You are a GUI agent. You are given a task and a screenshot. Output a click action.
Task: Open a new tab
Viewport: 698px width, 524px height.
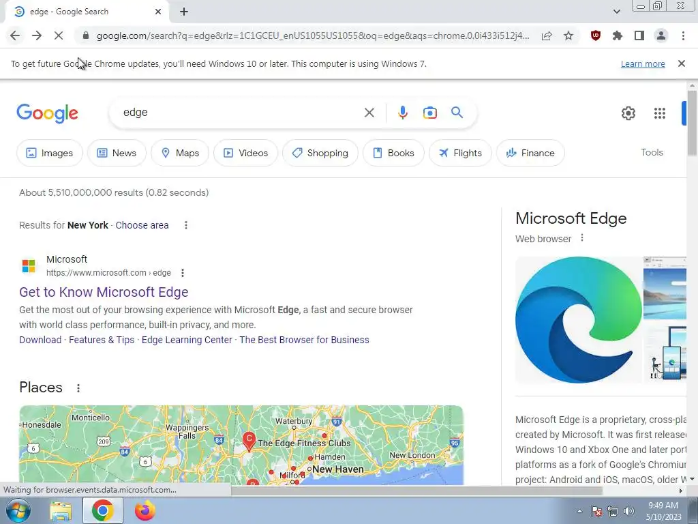(184, 12)
